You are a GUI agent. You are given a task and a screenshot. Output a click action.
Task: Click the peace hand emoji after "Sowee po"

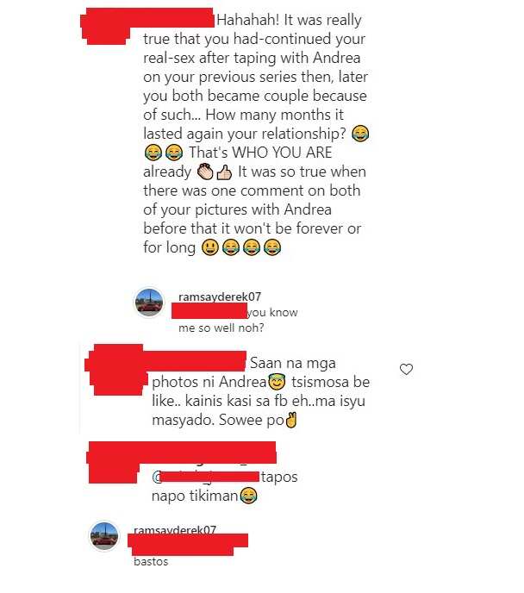pyautogui.click(x=291, y=420)
